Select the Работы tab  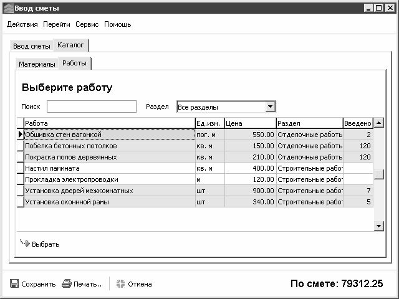pyautogui.click(x=74, y=63)
